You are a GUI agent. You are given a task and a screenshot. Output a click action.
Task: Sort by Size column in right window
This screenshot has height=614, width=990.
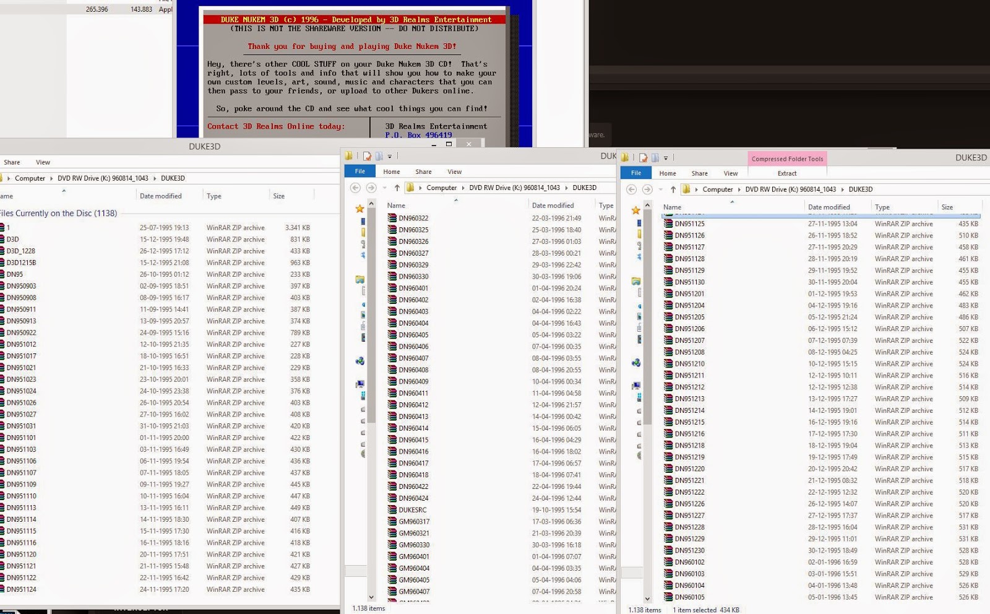947,207
